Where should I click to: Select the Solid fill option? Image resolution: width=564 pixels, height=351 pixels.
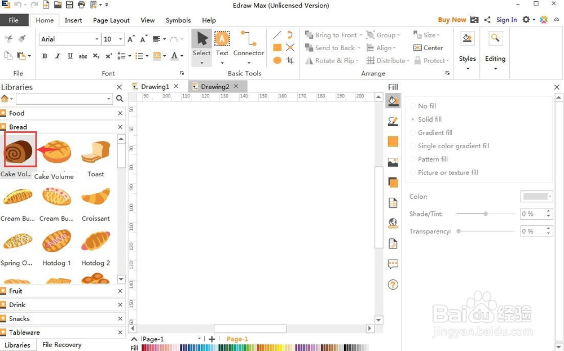pyautogui.click(x=426, y=119)
